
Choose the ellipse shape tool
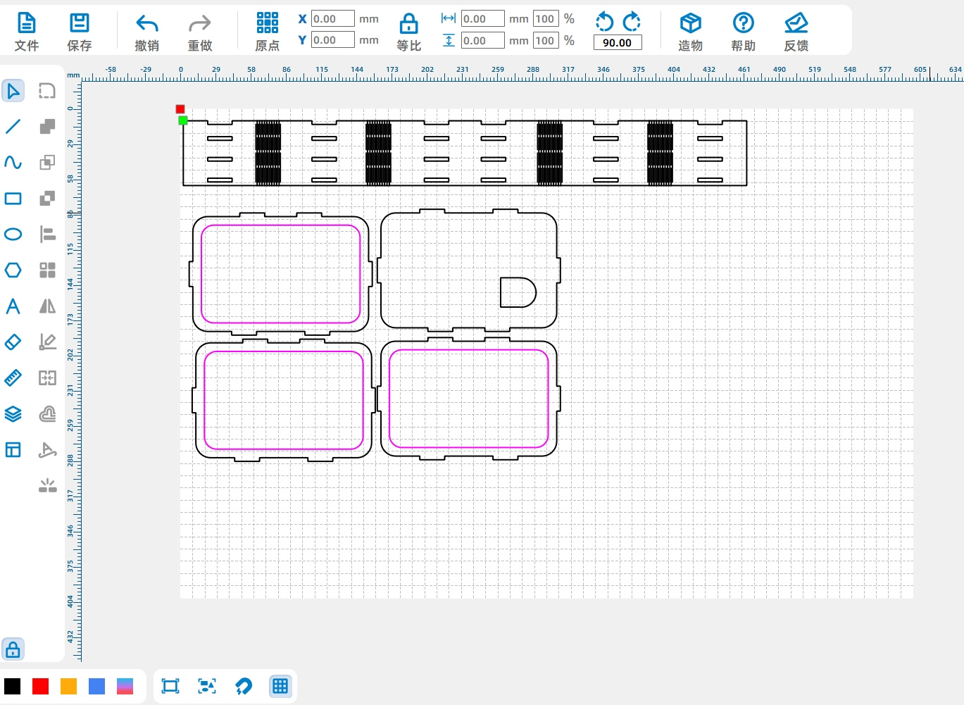click(13, 235)
